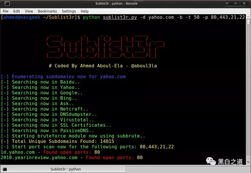Click the Sublist3r red ASCII art banner
Viewport: 251px width, 173px height.
pos(105,47)
